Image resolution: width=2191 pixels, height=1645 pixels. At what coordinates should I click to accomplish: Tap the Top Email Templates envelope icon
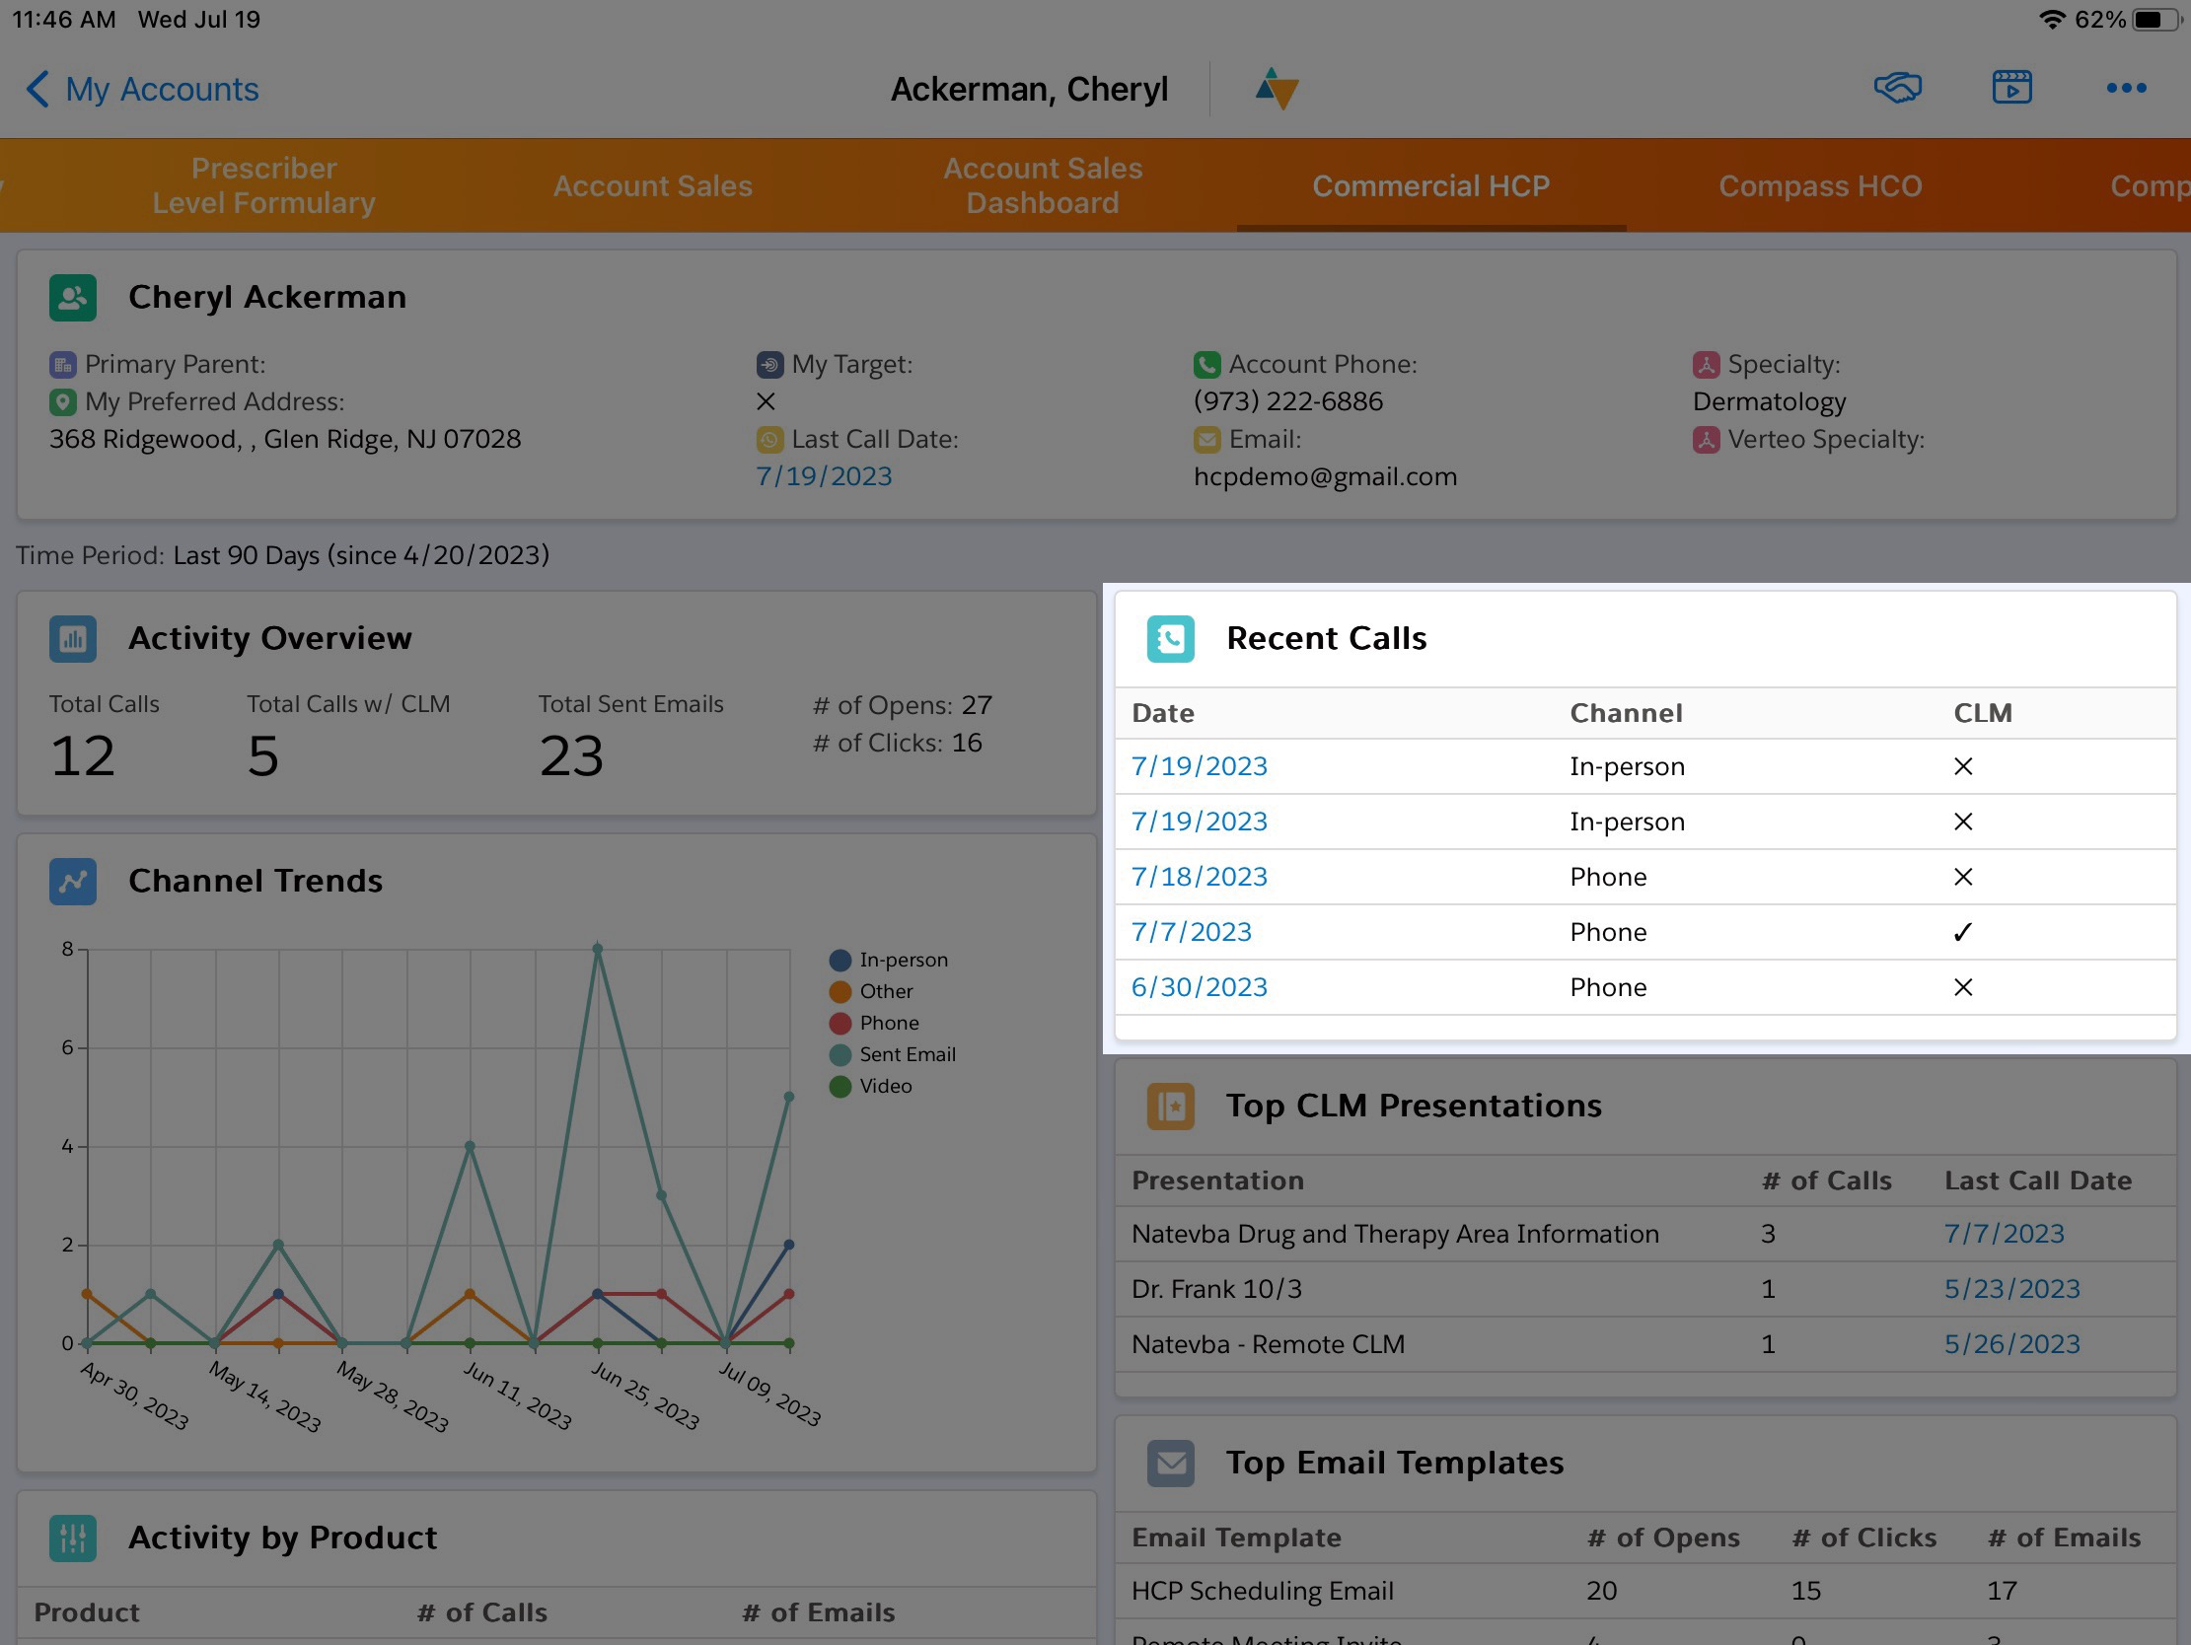click(1170, 1463)
